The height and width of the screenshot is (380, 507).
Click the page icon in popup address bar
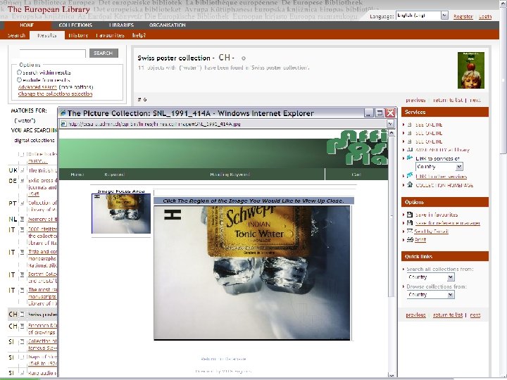tap(63, 124)
